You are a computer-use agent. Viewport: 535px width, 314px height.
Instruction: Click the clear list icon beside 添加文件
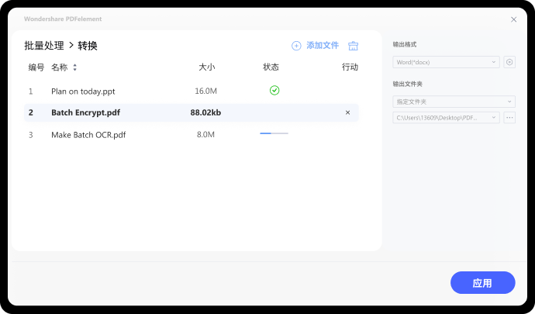[354, 46]
